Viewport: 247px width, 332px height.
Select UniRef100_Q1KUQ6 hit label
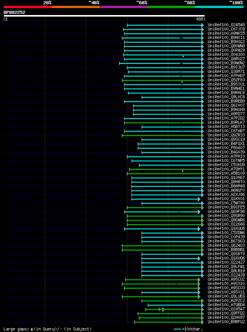[x=226, y=258]
